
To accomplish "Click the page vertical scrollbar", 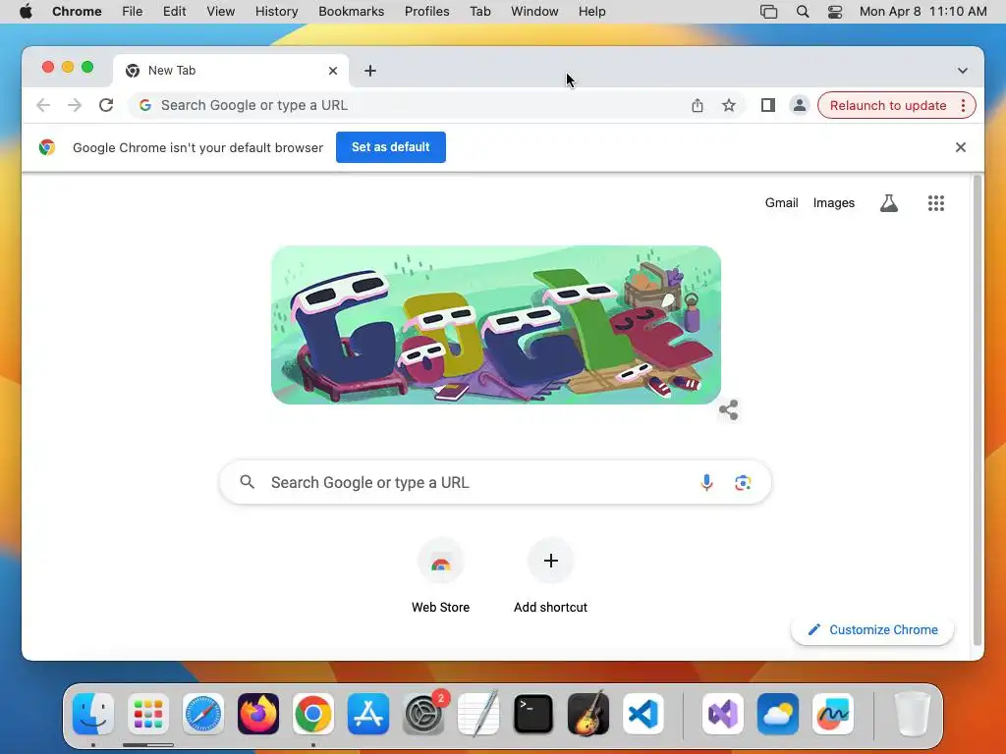I will 978,410.
